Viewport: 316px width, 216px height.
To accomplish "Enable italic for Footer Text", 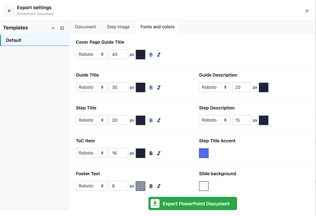I will [x=159, y=186].
